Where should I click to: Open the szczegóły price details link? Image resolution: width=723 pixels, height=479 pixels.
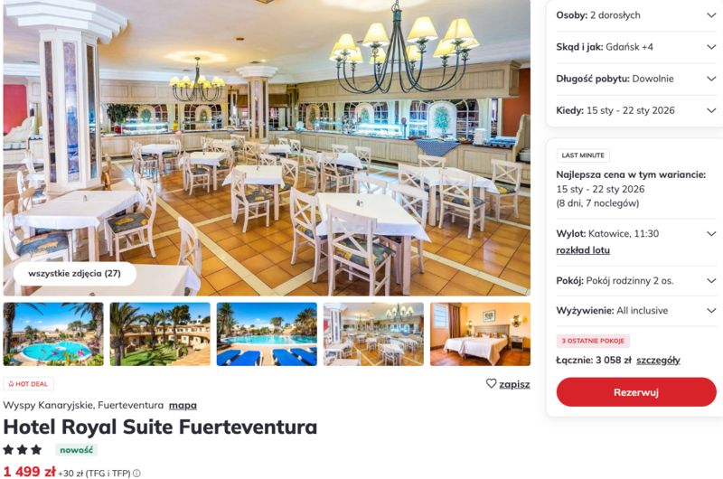click(658, 361)
